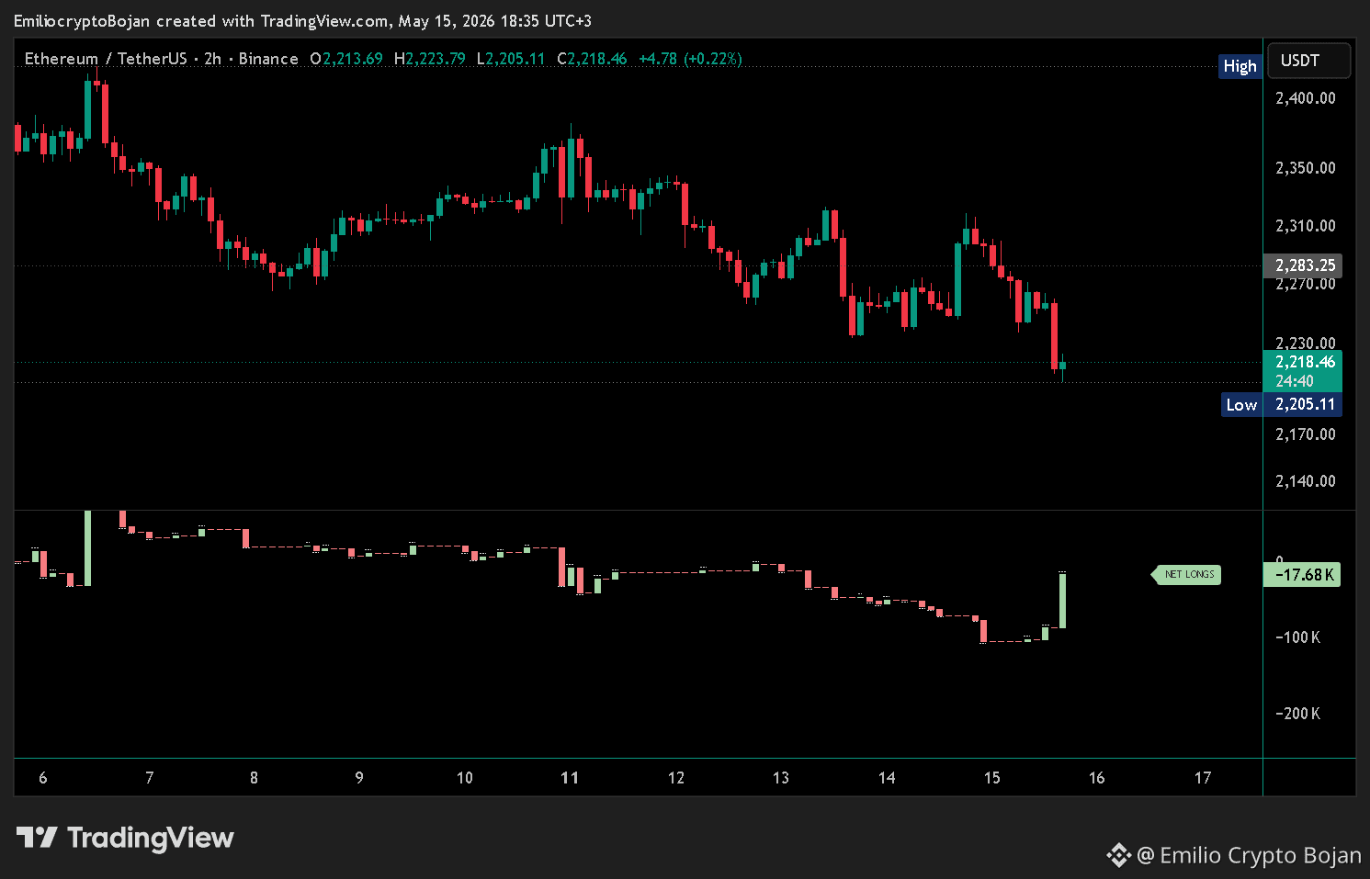Click date 7 on the time axis
The width and height of the screenshot is (1370, 879).
click(150, 778)
